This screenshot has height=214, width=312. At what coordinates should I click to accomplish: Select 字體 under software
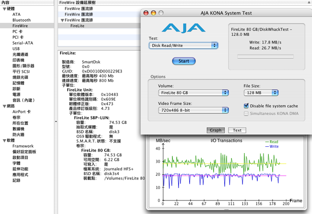(x=16, y=163)
